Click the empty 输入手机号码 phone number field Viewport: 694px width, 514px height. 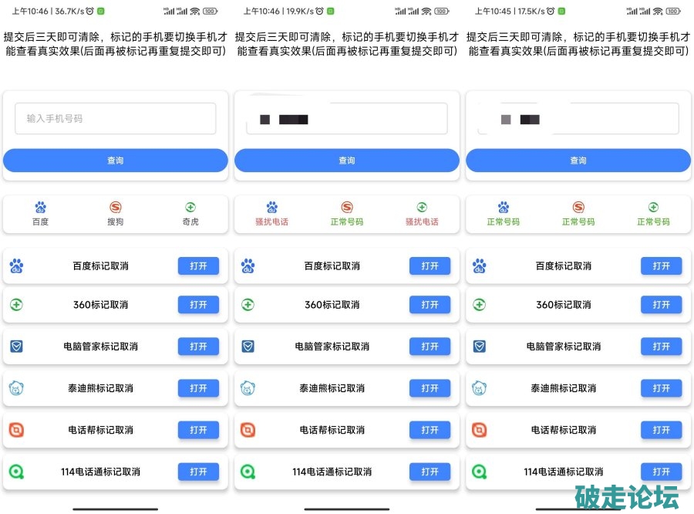(115, 119)
